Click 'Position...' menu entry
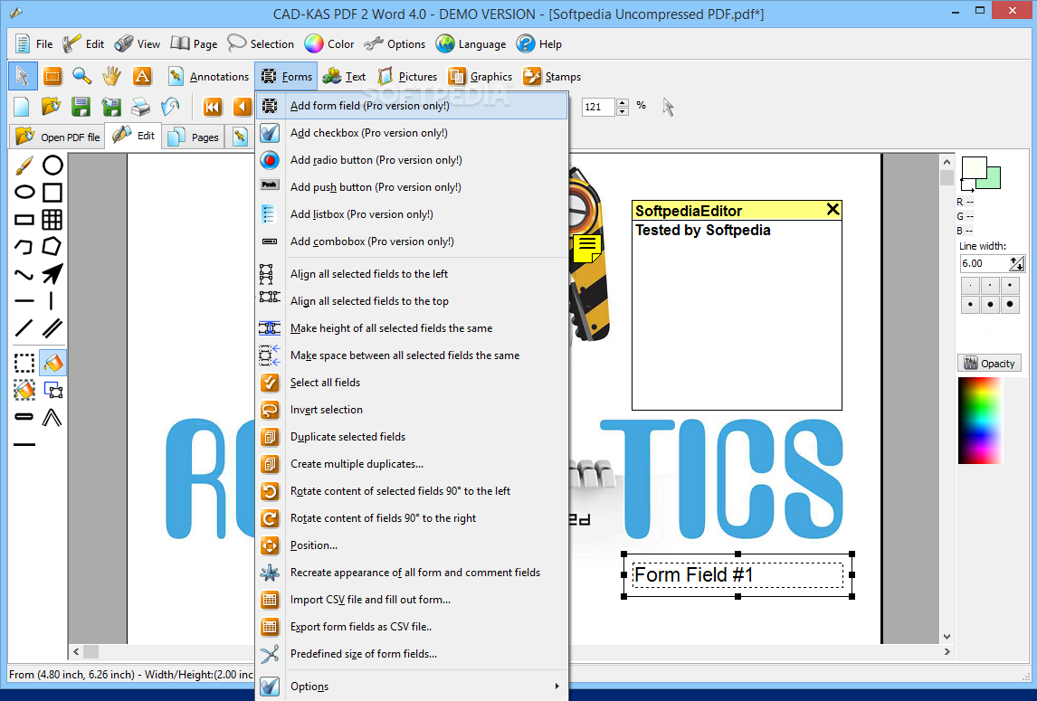The height and width of the screenshot is (701, 1037). pyautogui.click(x=412, y=545)
